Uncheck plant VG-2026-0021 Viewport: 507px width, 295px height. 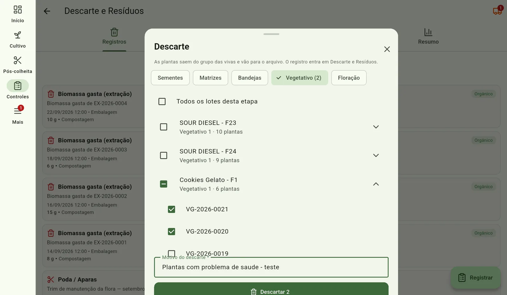171,209
